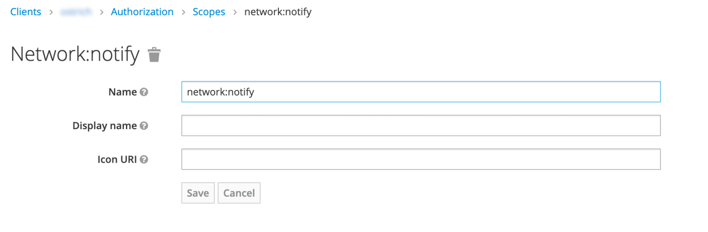This screenshot has height=232, width=708.
Task: Navigate to the Authorization breadcrumb
Action: coord(142,12)
